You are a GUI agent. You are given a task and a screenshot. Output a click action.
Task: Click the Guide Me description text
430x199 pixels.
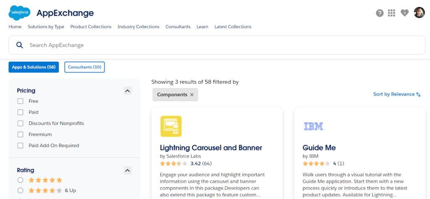click(x=355, y=185)
